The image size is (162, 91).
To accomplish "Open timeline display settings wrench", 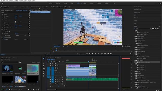I will 60,62.
